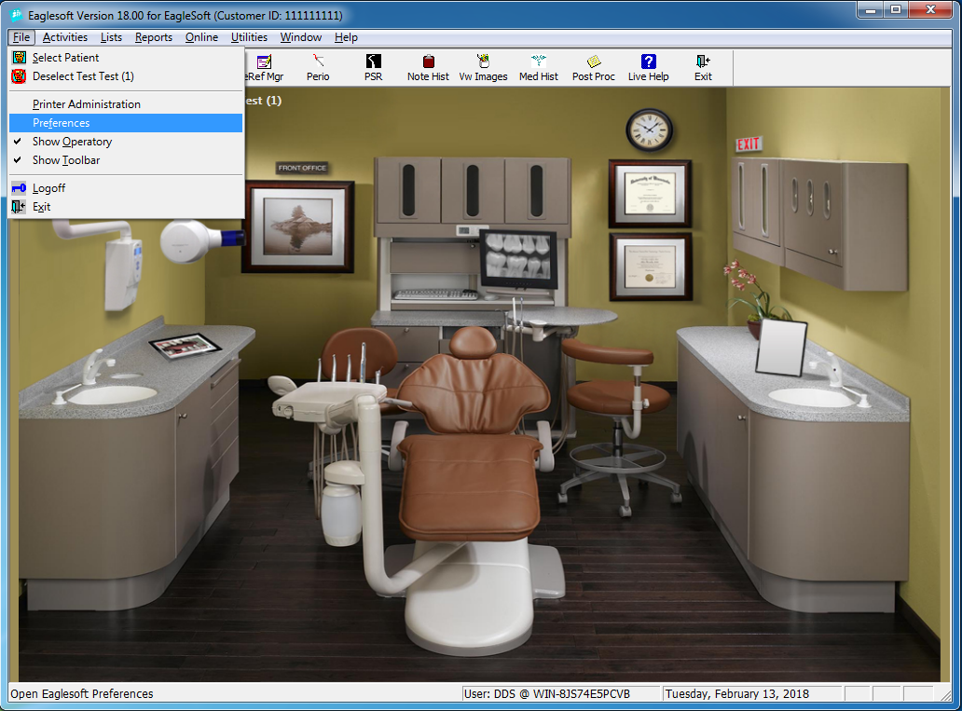This screenshot has width=962, height=711.
Task: Choose Logoff in the File menu
Action: click(x=126, y=188)
